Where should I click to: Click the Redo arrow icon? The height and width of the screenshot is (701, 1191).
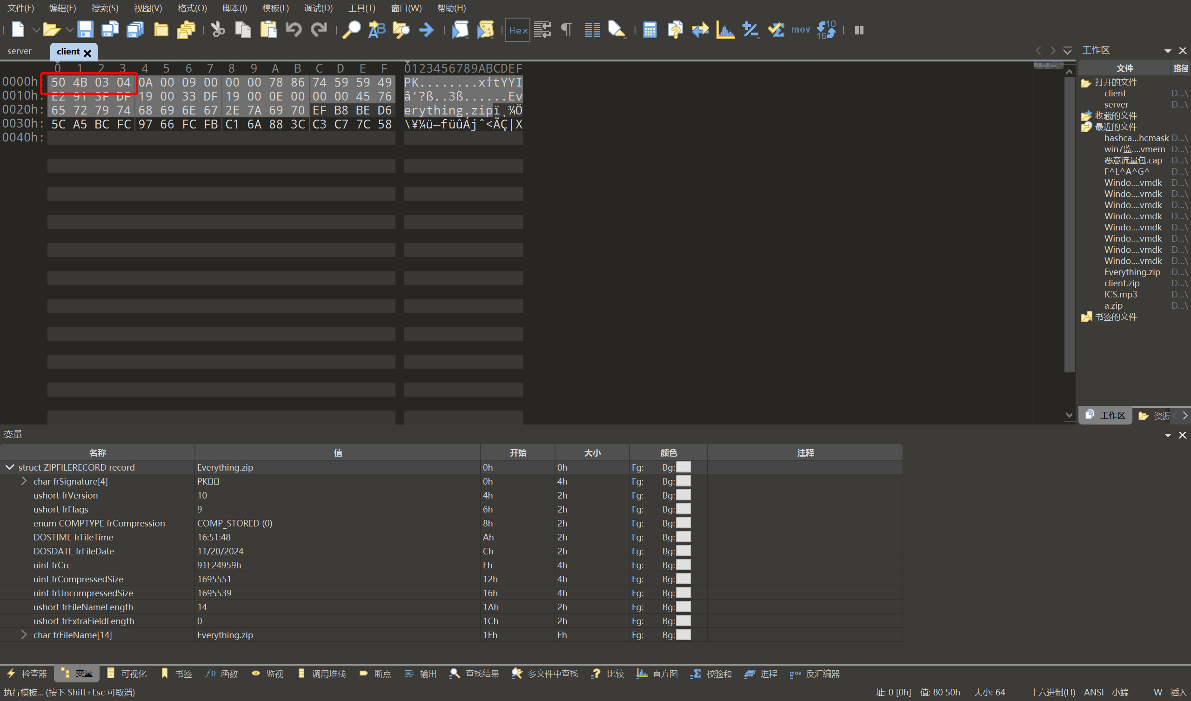319,30
